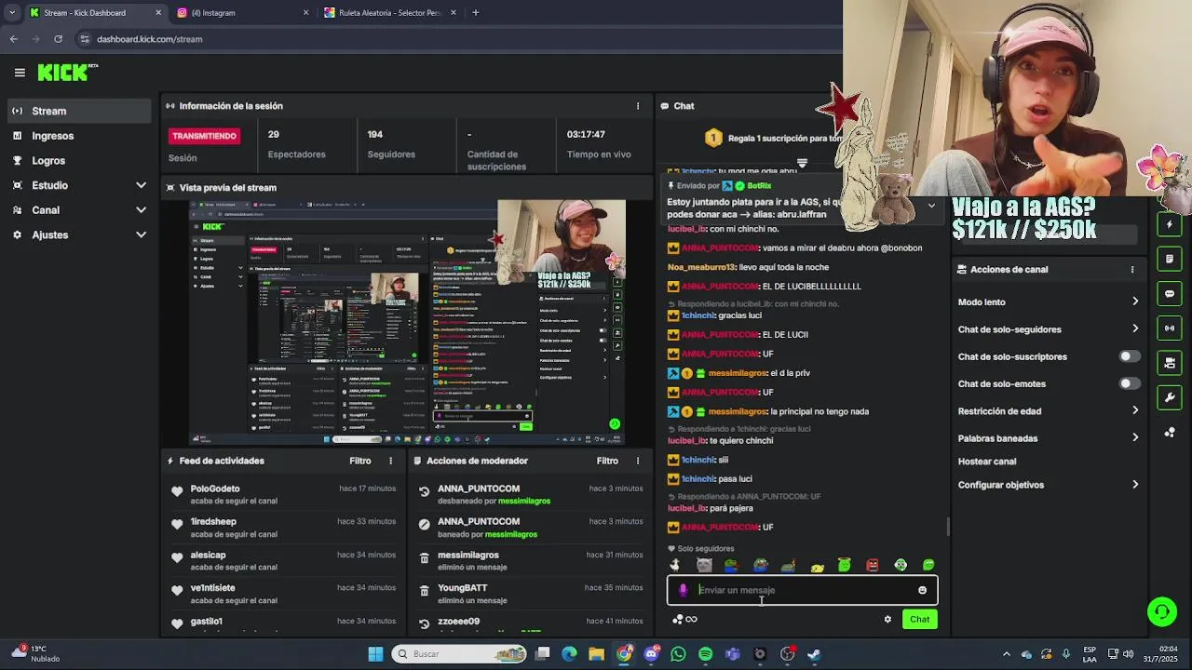
Task: Open chat settings gear icon
Action: coord(887,619)
